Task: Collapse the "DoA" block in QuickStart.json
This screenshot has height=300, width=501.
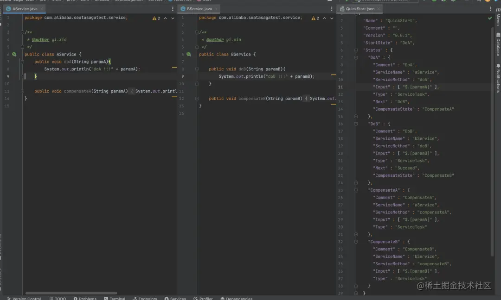Action: [356, 57]
